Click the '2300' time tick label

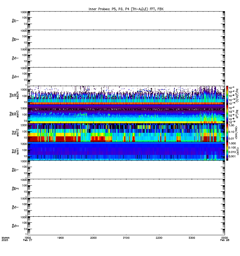click(x=192, y=238)
